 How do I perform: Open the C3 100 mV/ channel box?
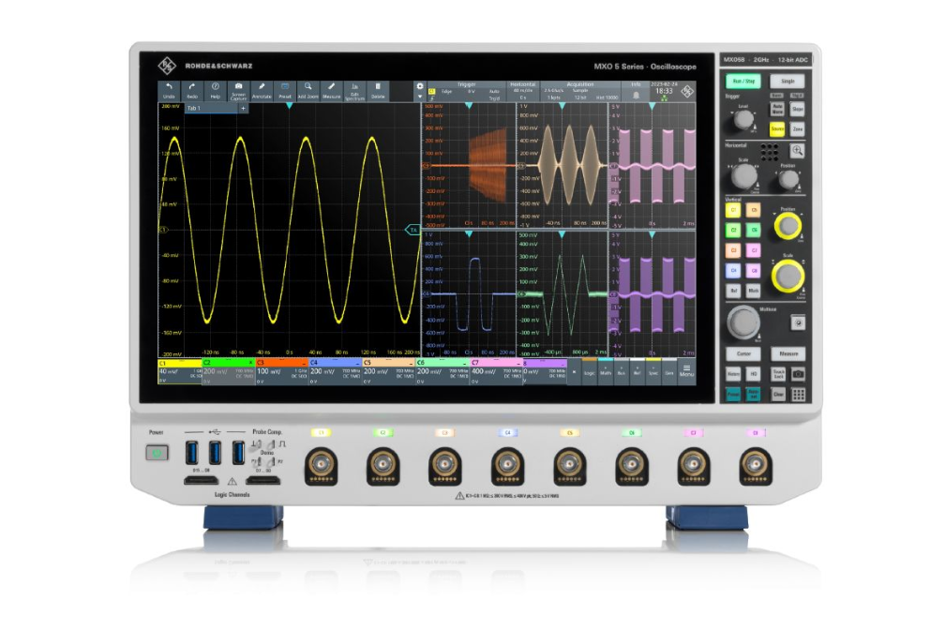pos(281,371)
